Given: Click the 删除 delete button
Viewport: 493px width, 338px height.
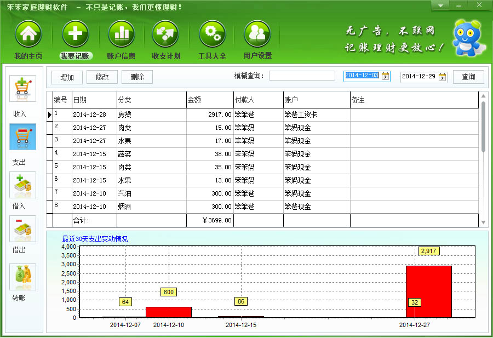Looking at the screenshot, I should point(137,77).
